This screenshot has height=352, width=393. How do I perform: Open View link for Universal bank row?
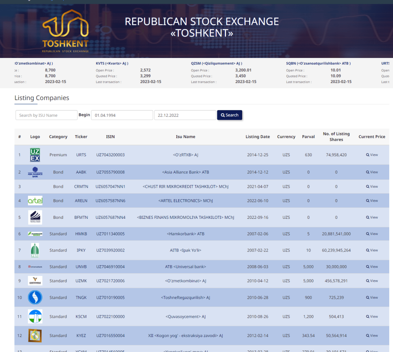(372, 267)
